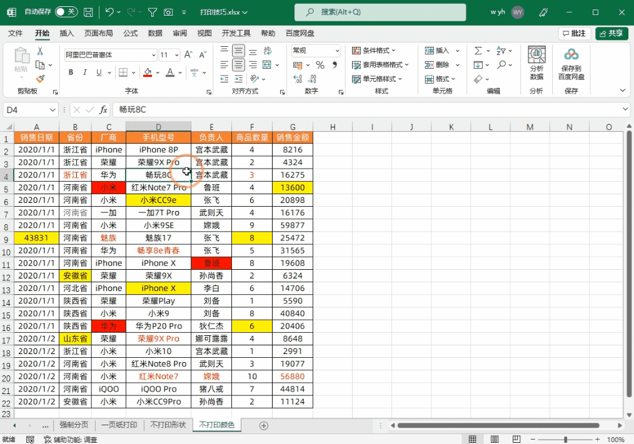The image size is (634, 444).
Task: Click the 格式 Format cells button
Action: coord(440,79)
